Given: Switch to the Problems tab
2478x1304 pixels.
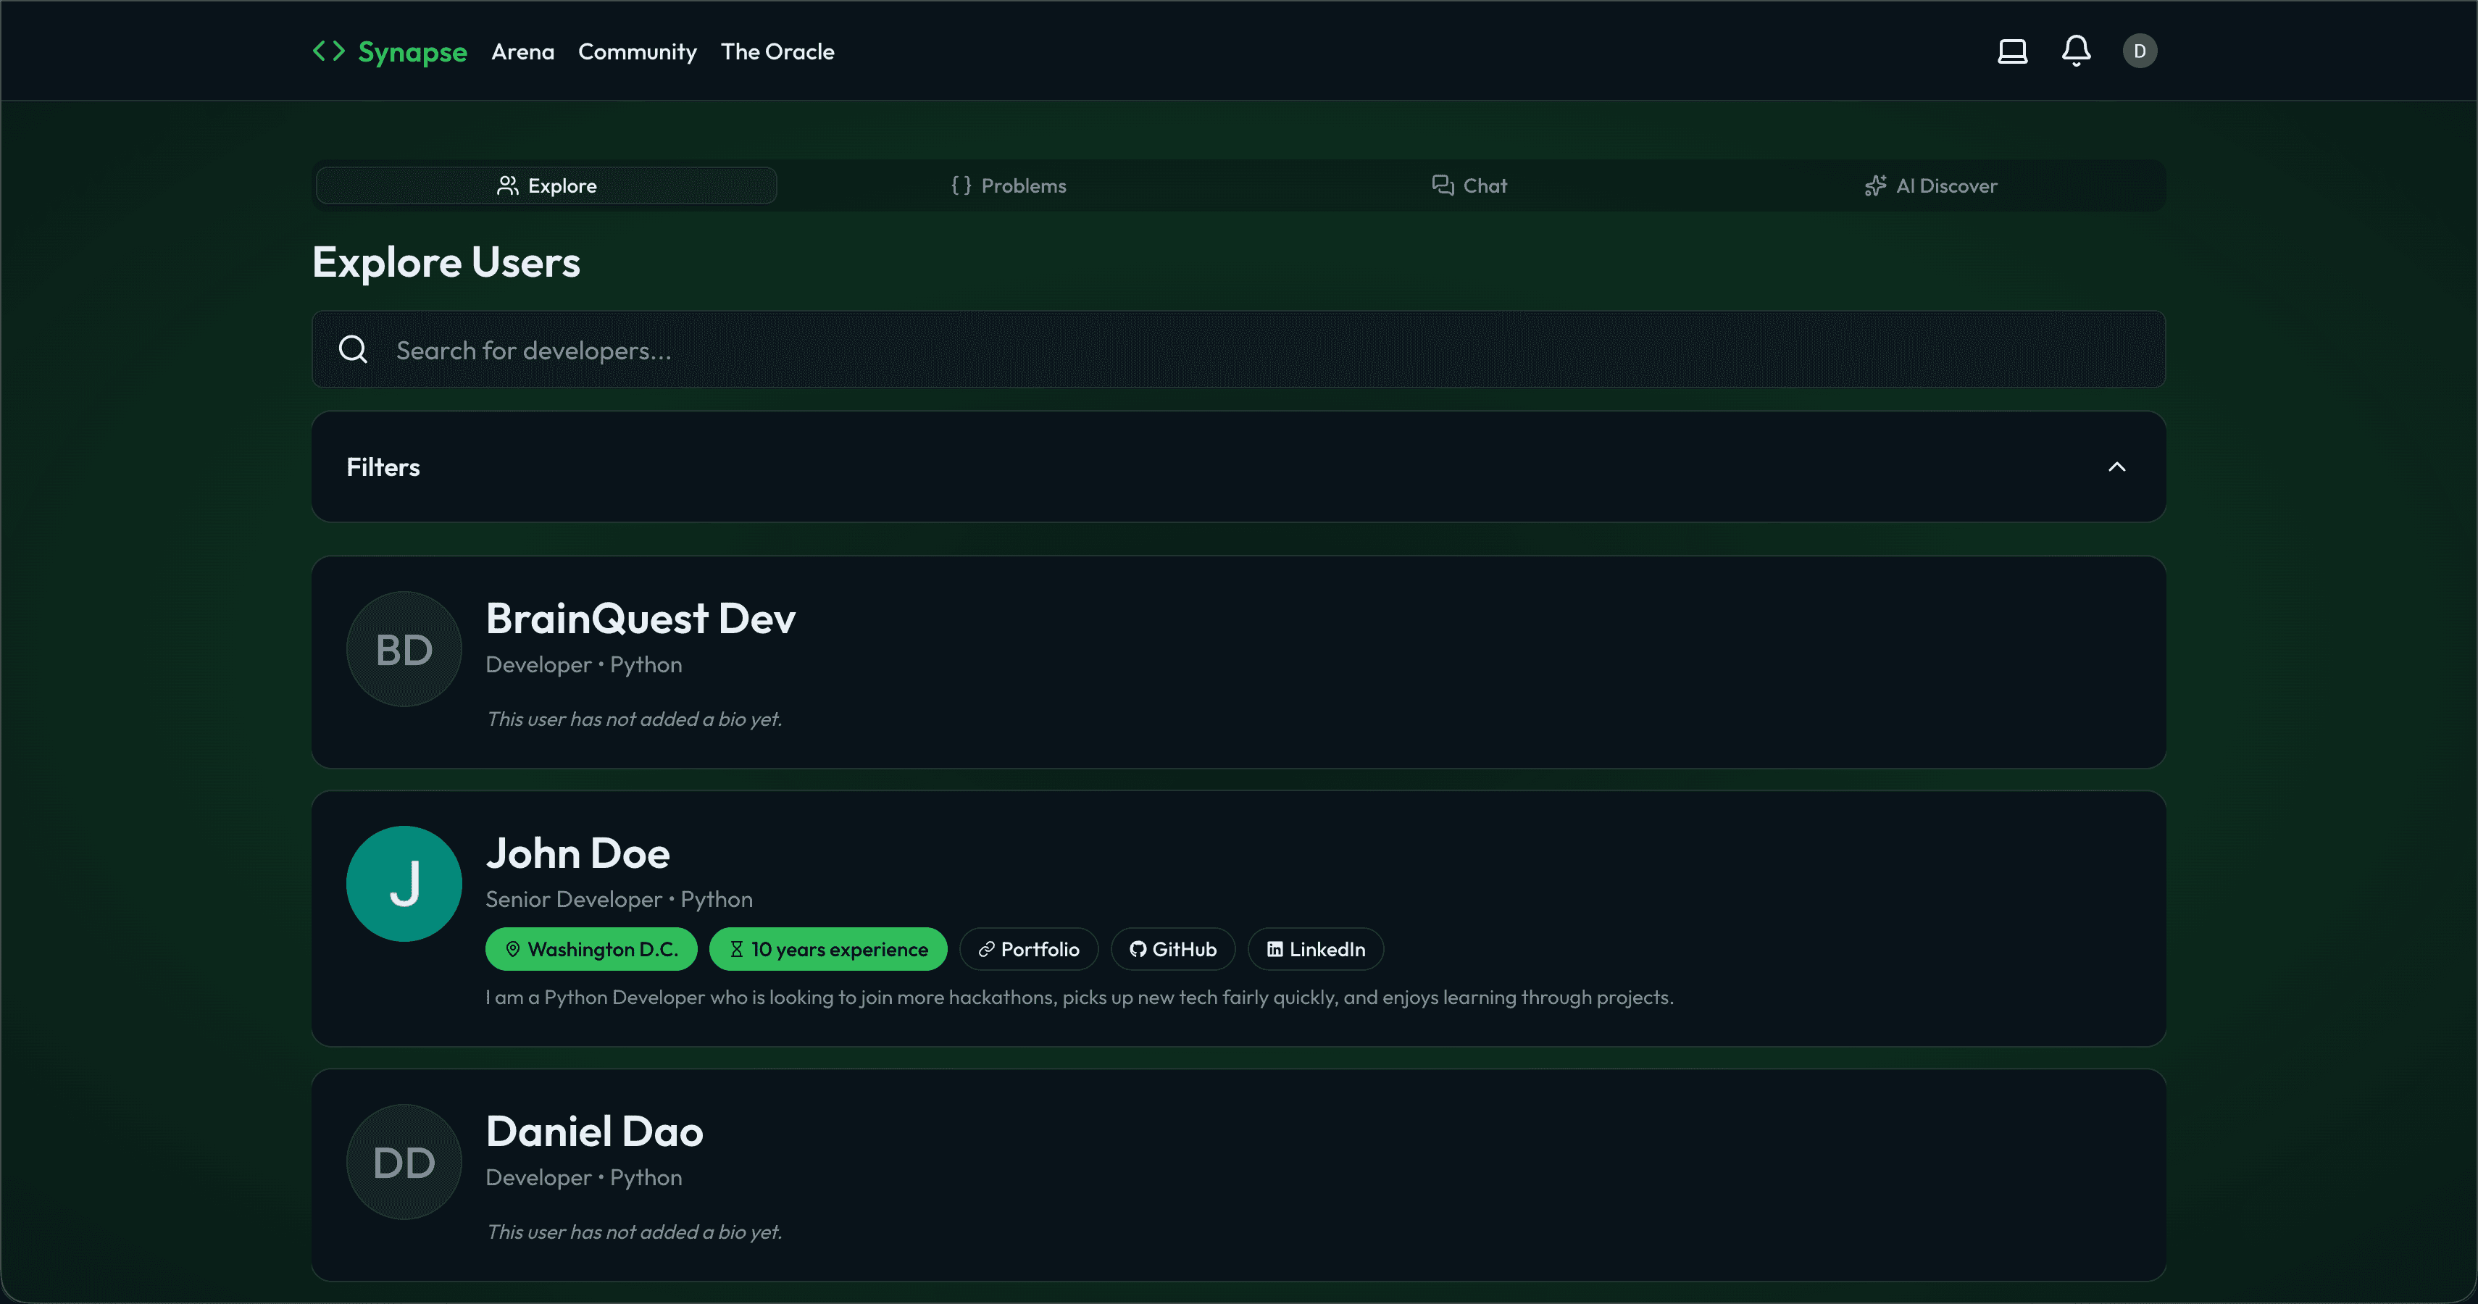Looking at the screenshot, I should point(1008,185).
